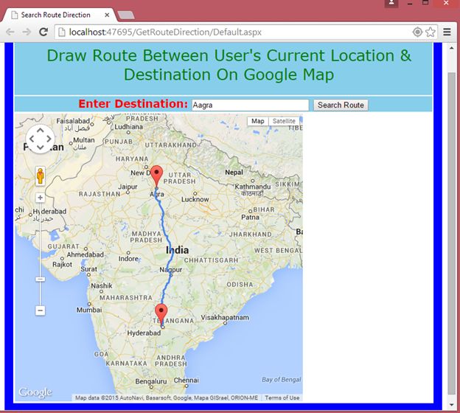This screenshot has width=460, height=413.
Task: Click the Nashik label on map
Action: pos(102,285)
